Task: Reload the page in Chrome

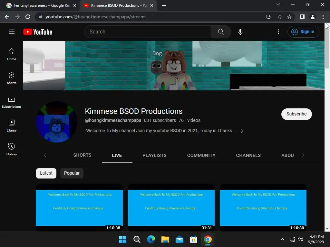Action: pos(28,17)
